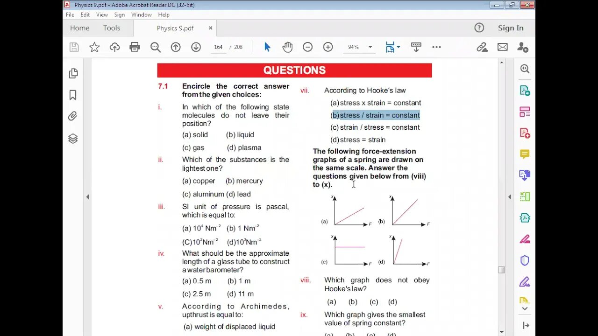Open the find text magnifier
The image size is (598, 336).
156,47
